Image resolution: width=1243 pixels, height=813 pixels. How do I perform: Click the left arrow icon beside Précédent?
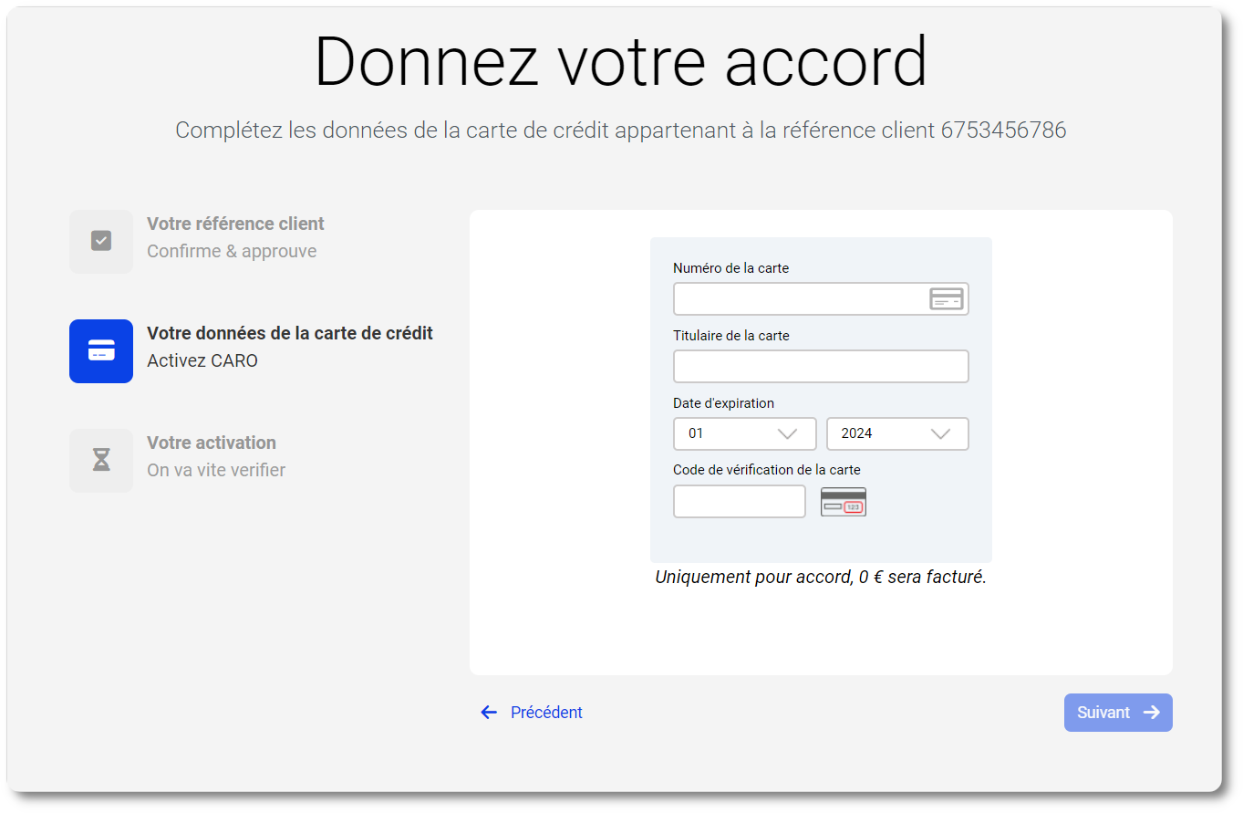pyautogui.click(x=490, y=713)
